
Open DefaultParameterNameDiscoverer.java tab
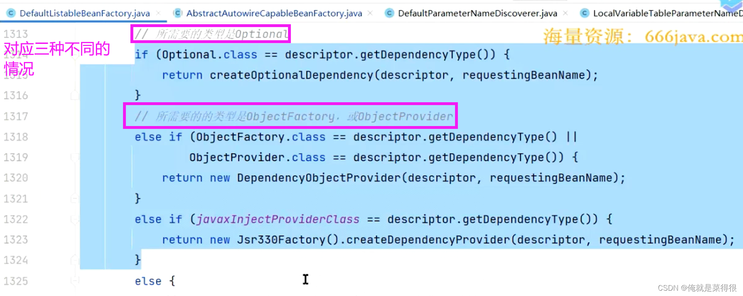(x=477, y=13)
